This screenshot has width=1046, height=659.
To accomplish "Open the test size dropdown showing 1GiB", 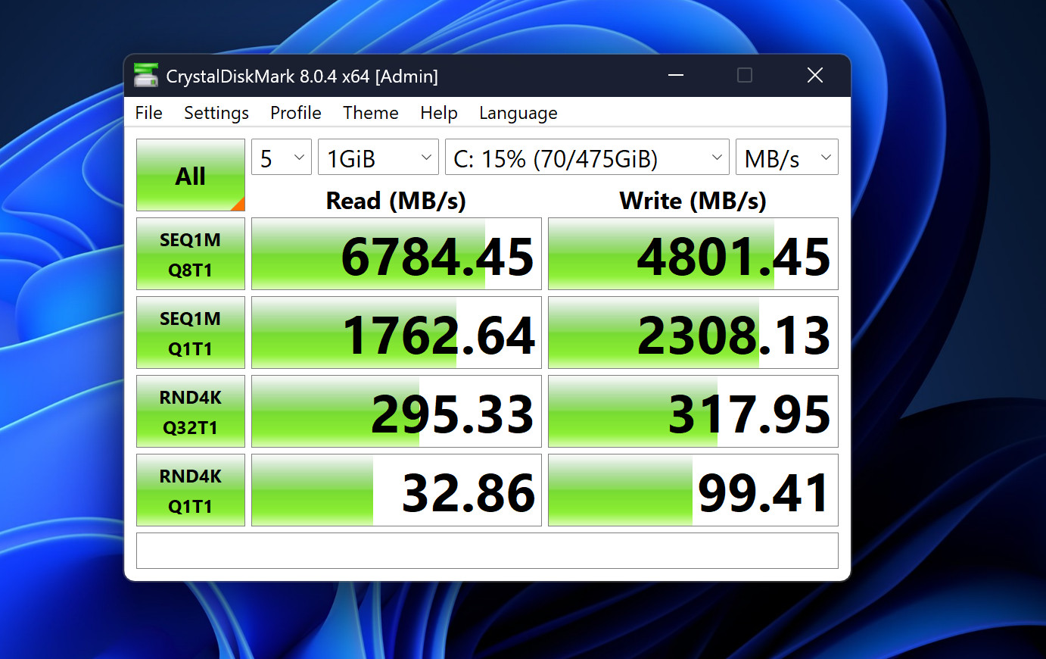I will (x=378, y=158).
